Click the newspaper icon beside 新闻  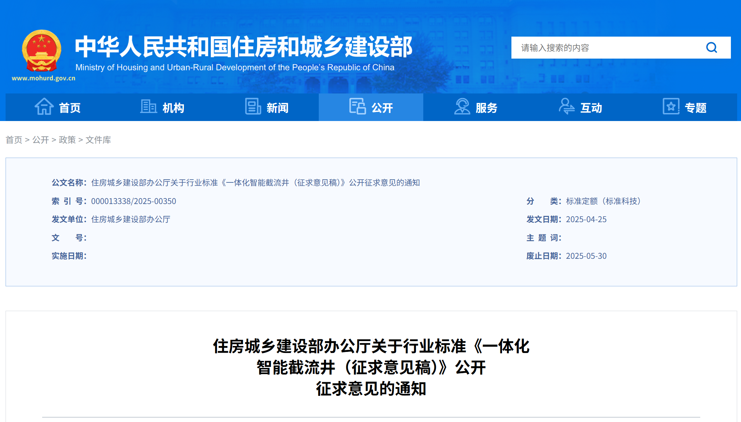click(253, 106)
